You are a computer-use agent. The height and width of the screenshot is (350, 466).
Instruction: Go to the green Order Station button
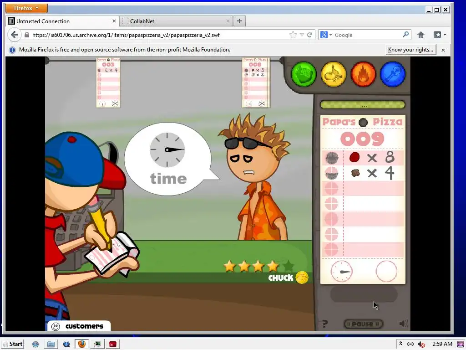click(x=304, y=74)
